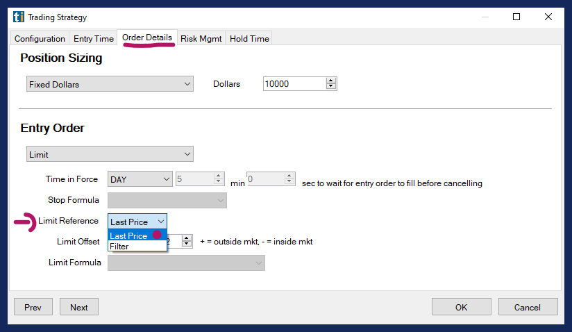This screenshot has width=572, height=332.
Task: Click Cancel to discard the strategy
Action: pos(528,307)
